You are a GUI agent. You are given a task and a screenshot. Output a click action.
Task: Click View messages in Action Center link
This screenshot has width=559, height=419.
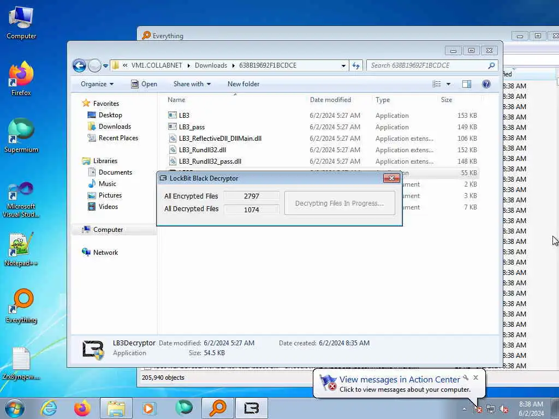coord(400,380)
